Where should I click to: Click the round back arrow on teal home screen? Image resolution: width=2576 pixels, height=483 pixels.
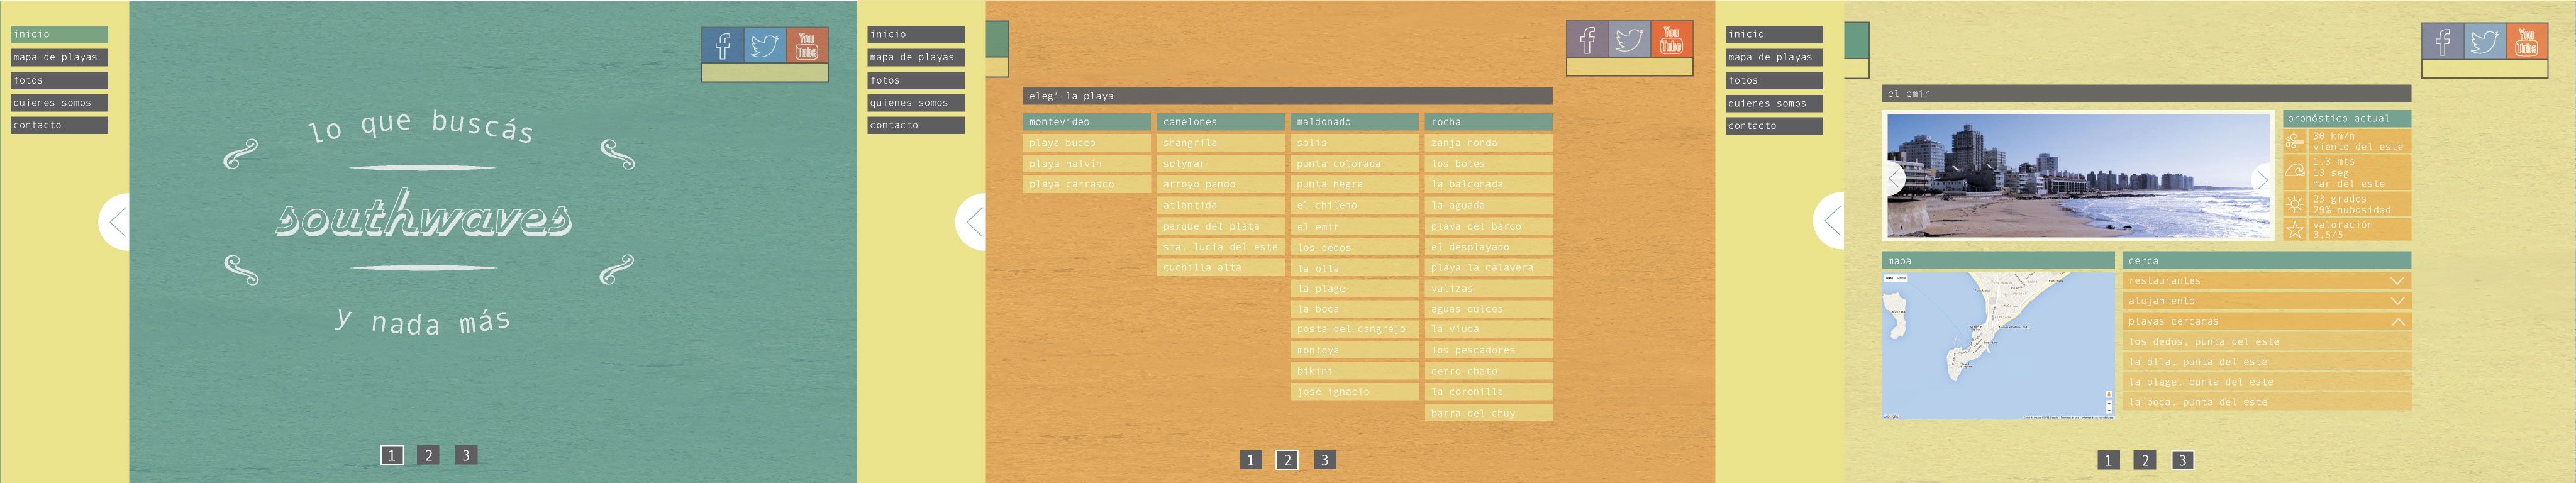click(115, 222)
